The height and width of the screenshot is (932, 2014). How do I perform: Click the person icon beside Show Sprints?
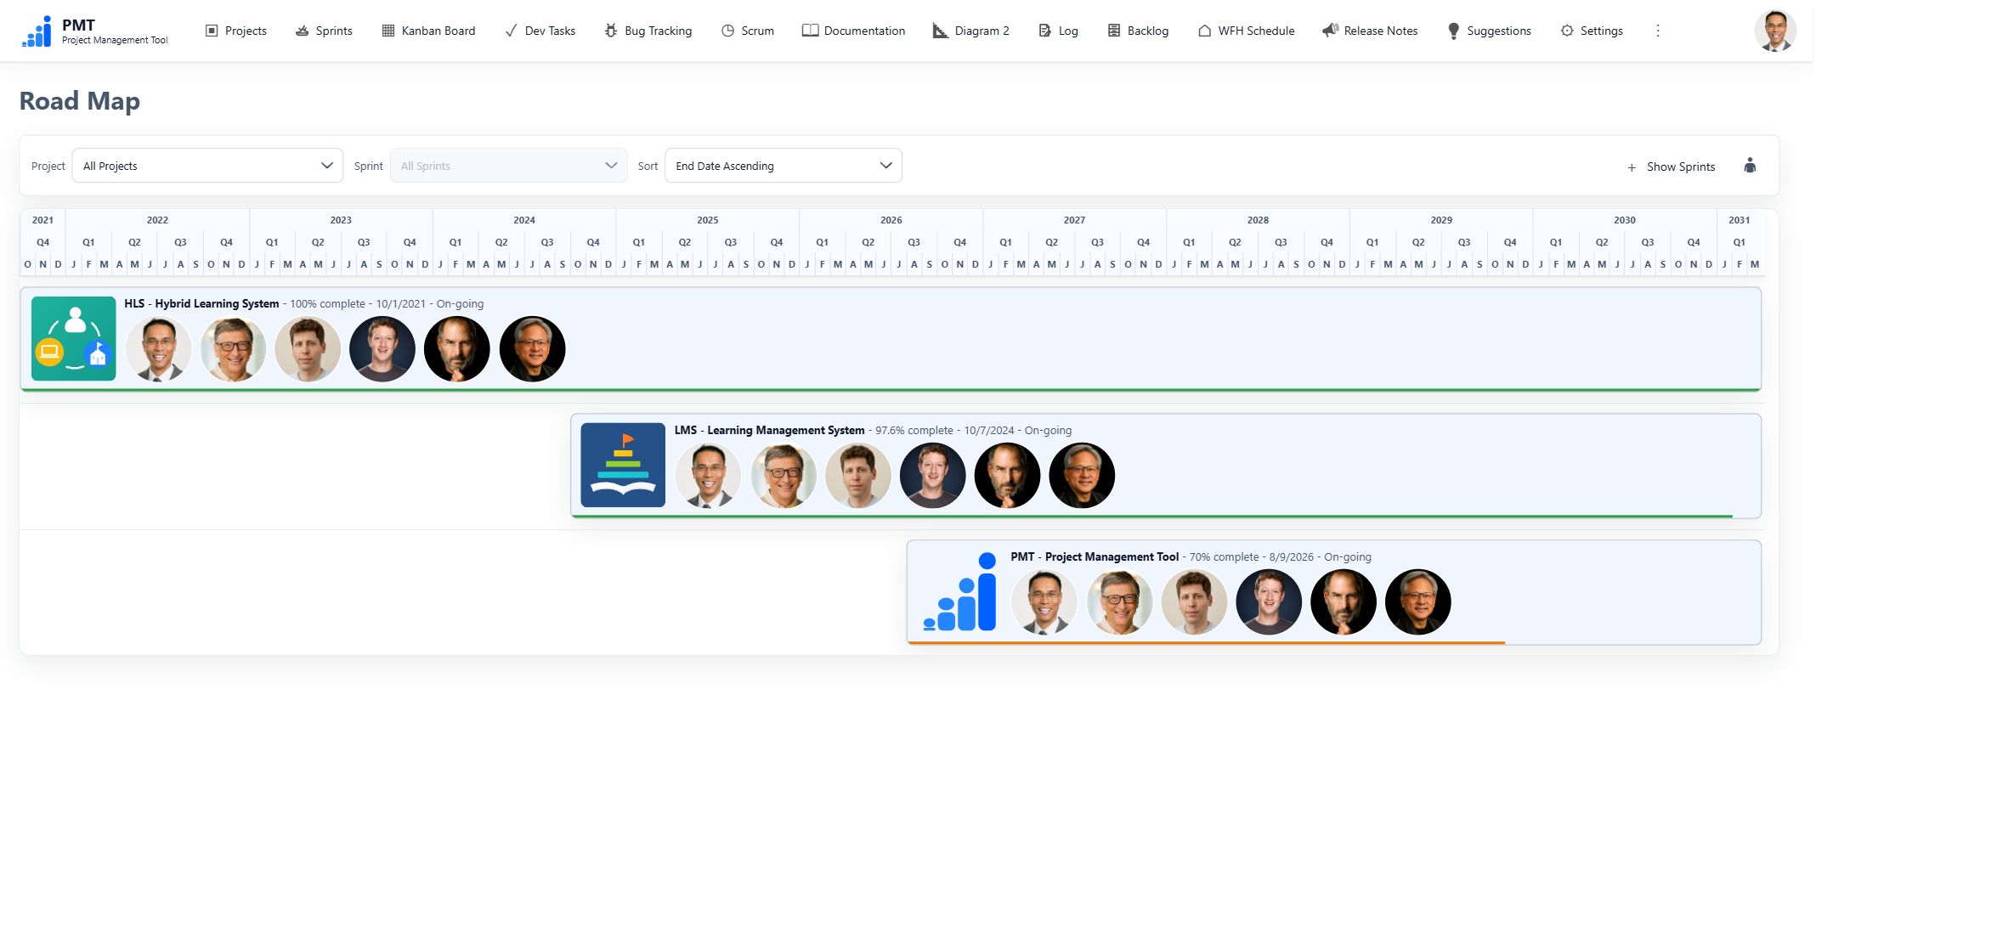[x=1750, y=166]
